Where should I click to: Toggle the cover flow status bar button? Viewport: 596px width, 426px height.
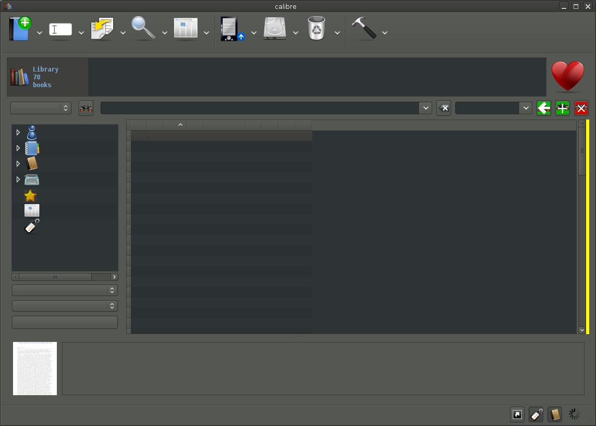[517, 415]
